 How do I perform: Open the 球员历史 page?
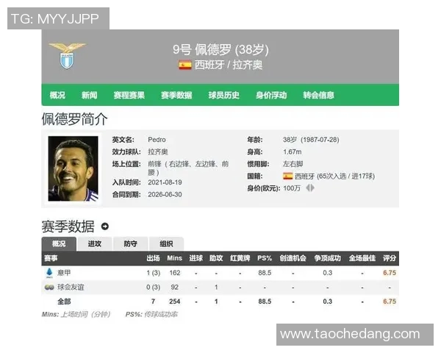click(224, 95)
